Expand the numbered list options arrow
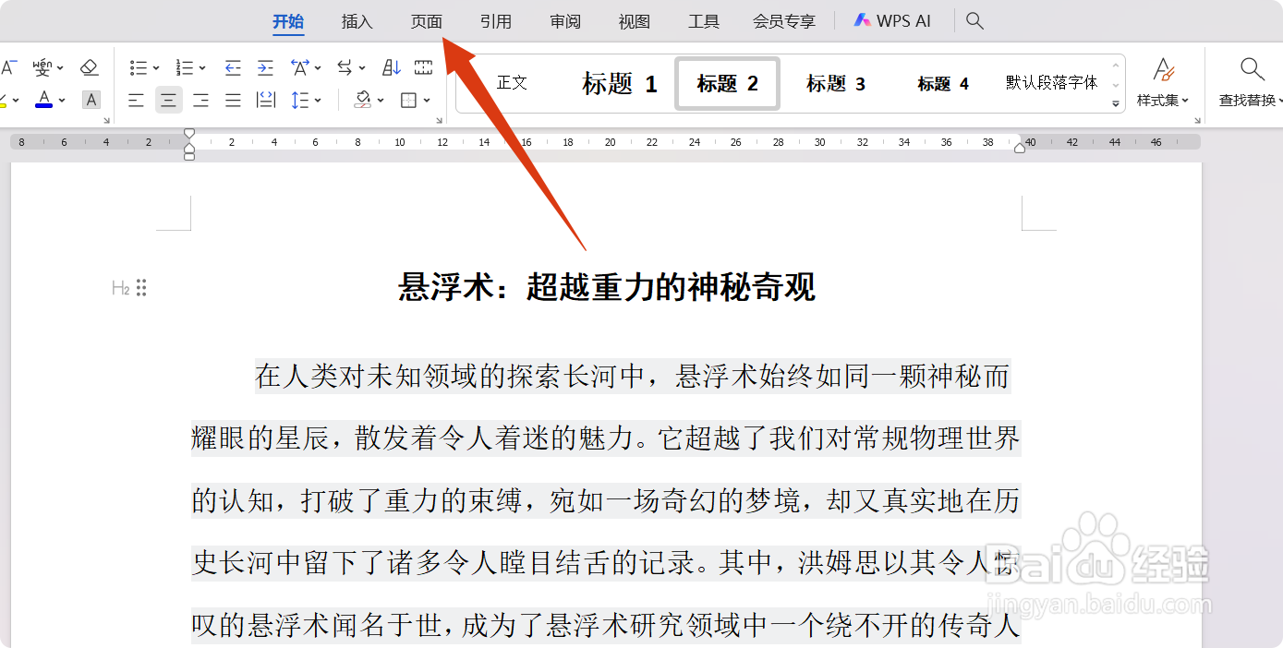Image resolution: width=1283 pixels, height=648 pixels. [x=202, y=66]
